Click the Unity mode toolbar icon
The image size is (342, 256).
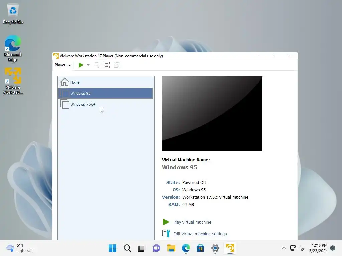tap(117, 65)
